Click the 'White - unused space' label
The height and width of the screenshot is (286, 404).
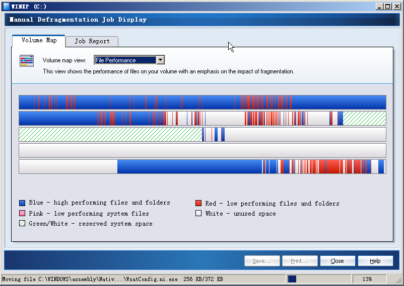(241, 214)
